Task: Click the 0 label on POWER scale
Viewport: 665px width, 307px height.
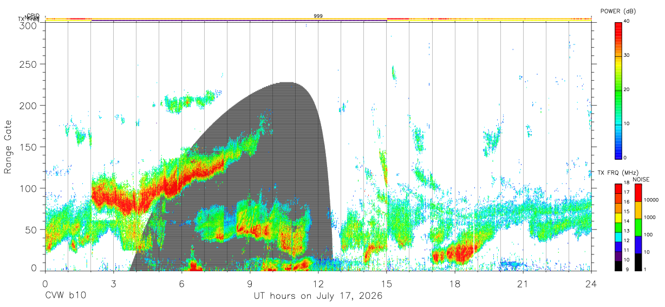Action: [625, 158]
